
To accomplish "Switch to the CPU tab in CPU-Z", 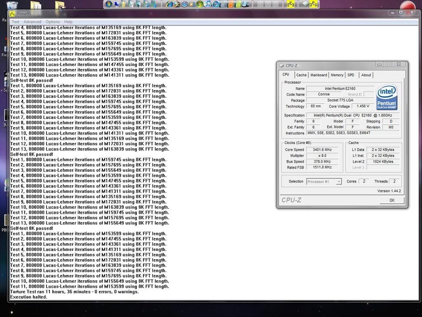I will 286,75.
